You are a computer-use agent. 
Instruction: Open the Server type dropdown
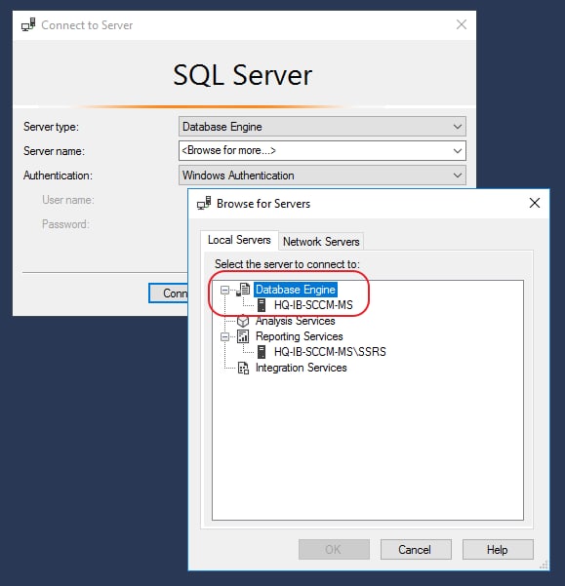pos(458,127)
